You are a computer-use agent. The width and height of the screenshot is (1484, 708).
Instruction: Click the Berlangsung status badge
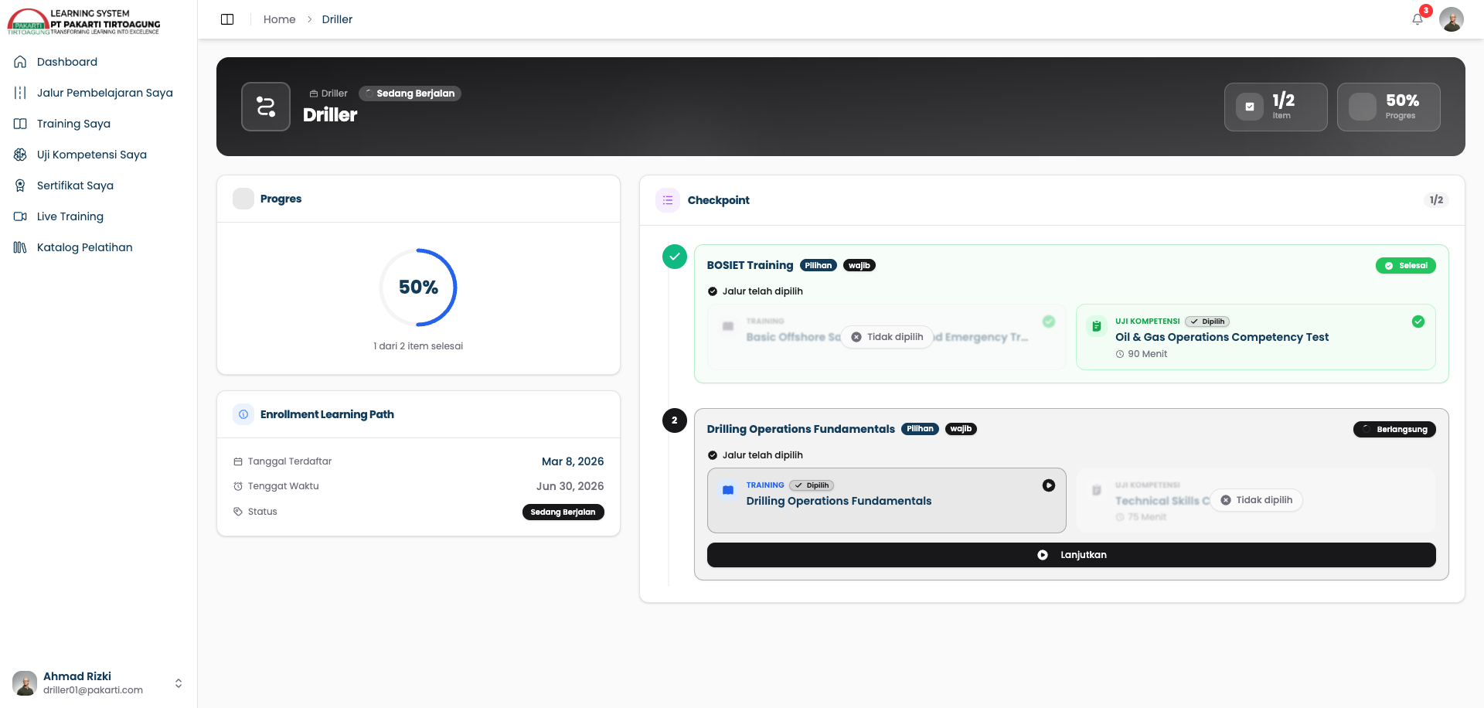click(1394, 429)
